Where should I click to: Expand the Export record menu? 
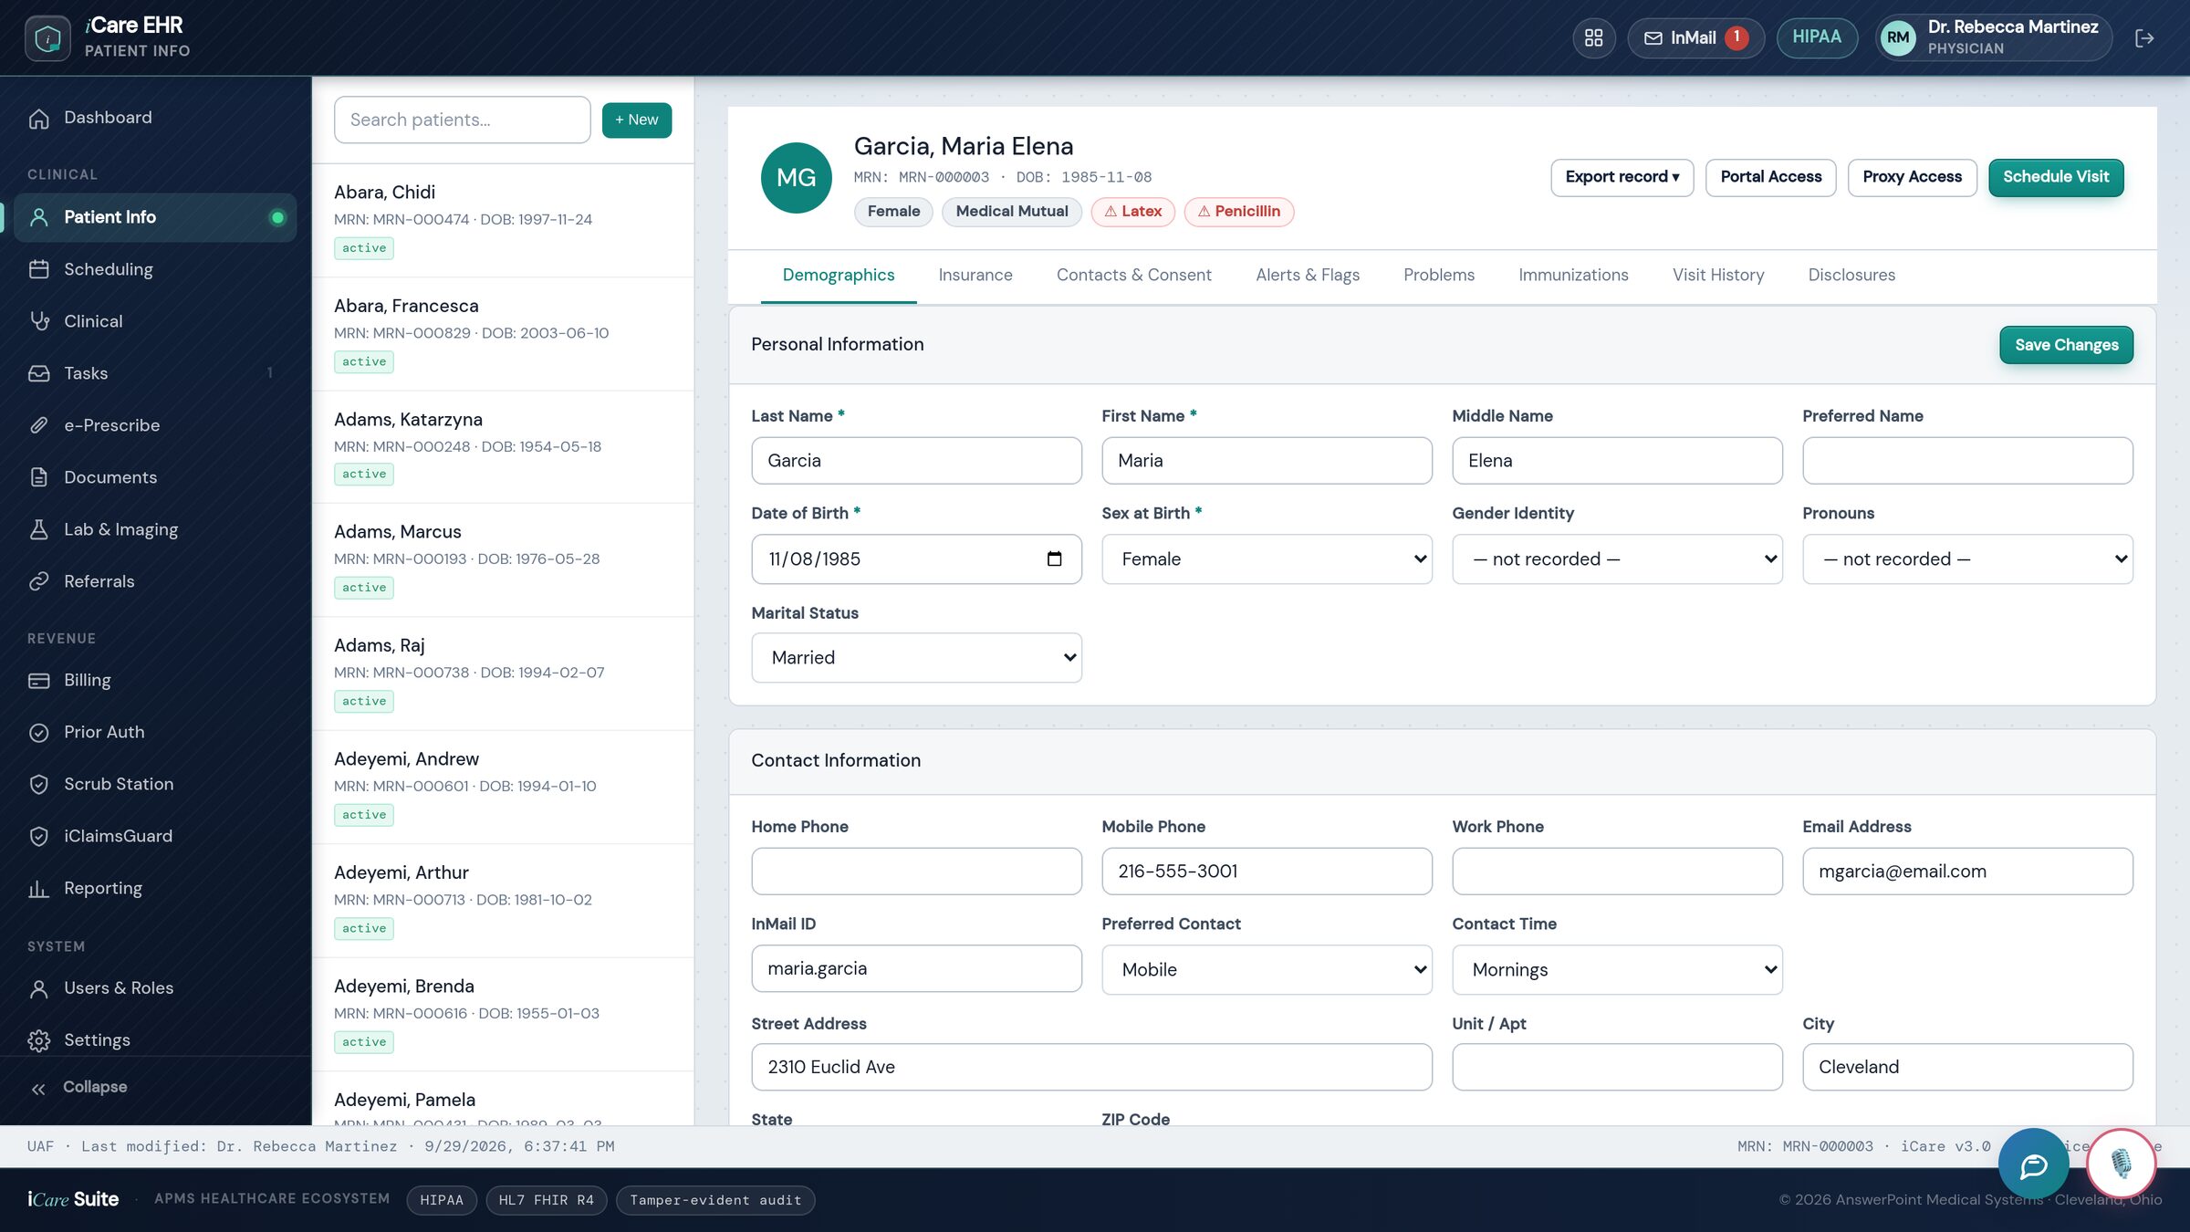[1622, 177]
